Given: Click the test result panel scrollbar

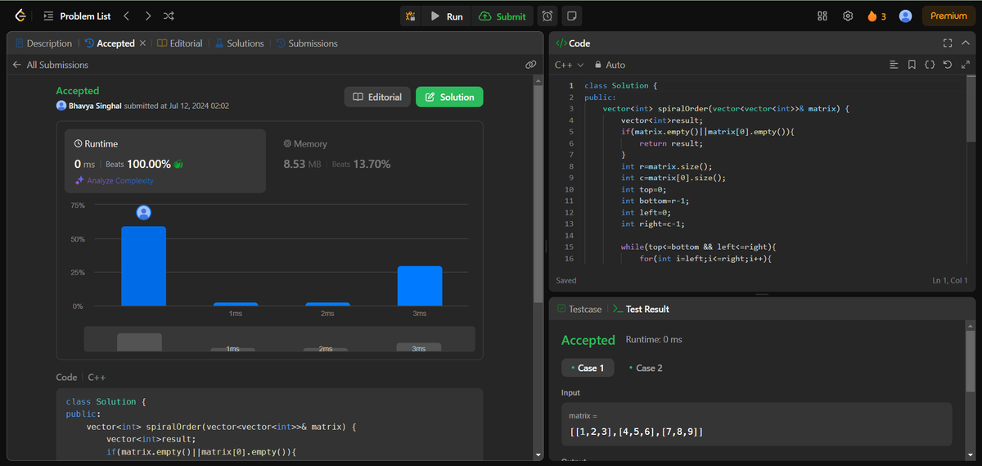Looking at the screenshot, I should point(970,360).
